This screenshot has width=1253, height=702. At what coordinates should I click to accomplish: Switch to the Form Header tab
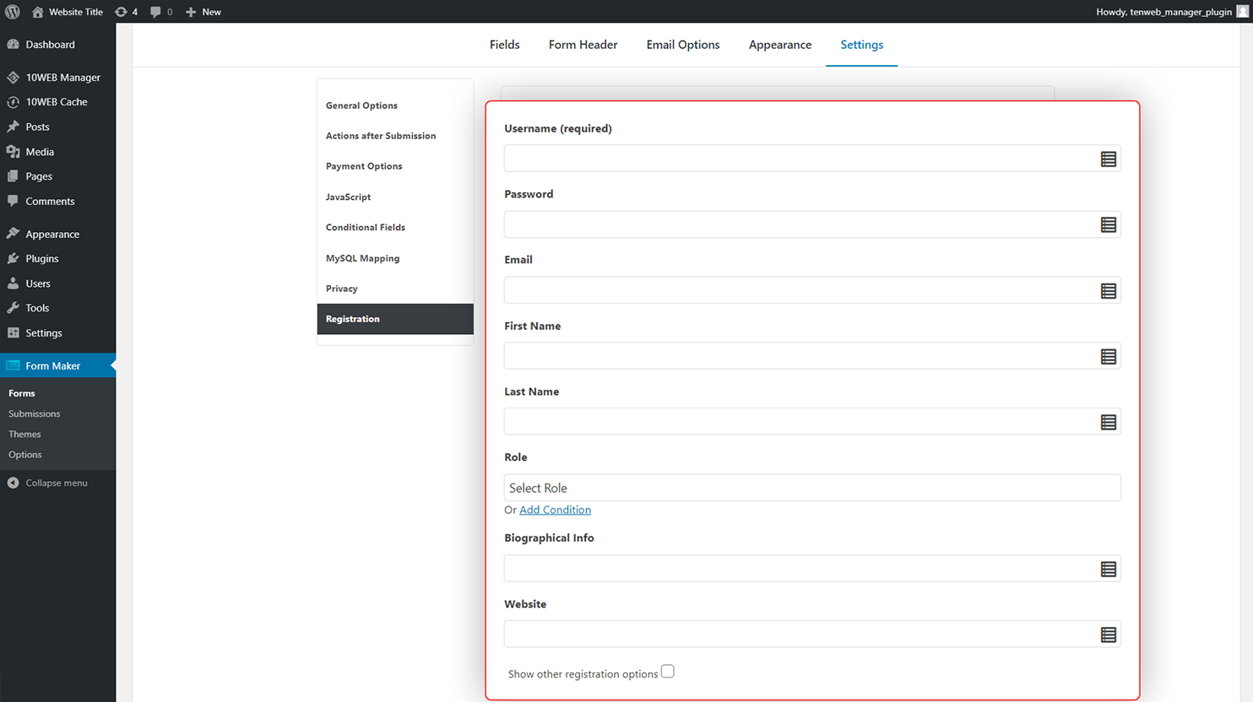click(583, 45)
